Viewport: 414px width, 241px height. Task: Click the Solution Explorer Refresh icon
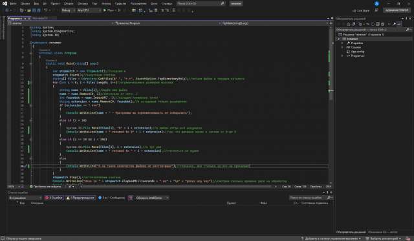(x=373, y=24)
